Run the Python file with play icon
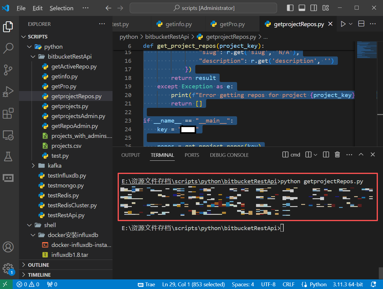Screen dimensions: 383x289 [343, 24]
